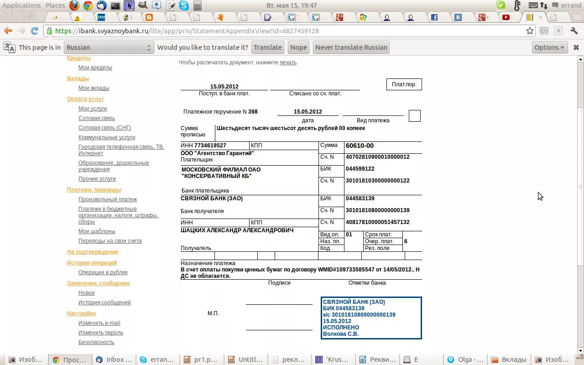Switch to the VK browser tab
Screen dimensions: 584x365
point(458,17)
